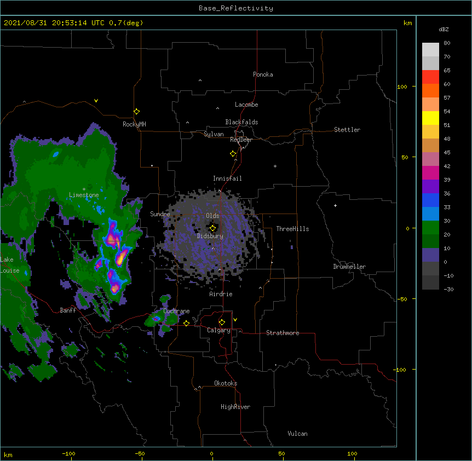The height and width of the screenshot is (461, 472).
Task: Click the Limestone label
Action: 84,195
